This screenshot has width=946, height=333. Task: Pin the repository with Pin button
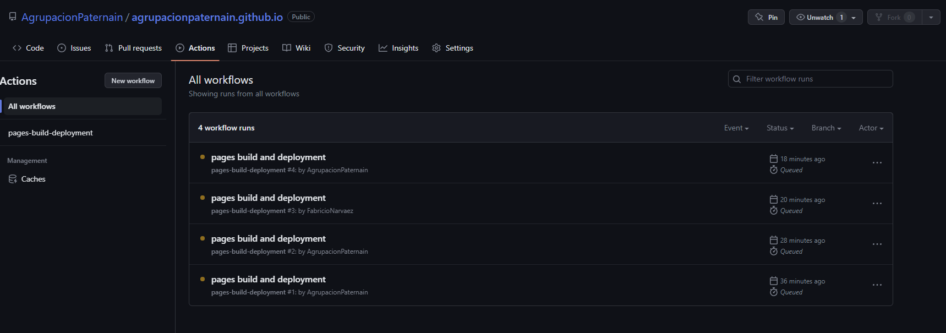click(766, 17)
